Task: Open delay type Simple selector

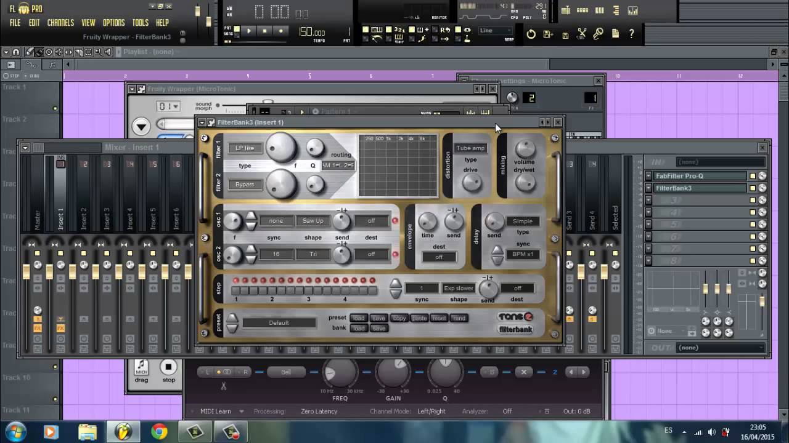Action: click(x=523, y=221)
